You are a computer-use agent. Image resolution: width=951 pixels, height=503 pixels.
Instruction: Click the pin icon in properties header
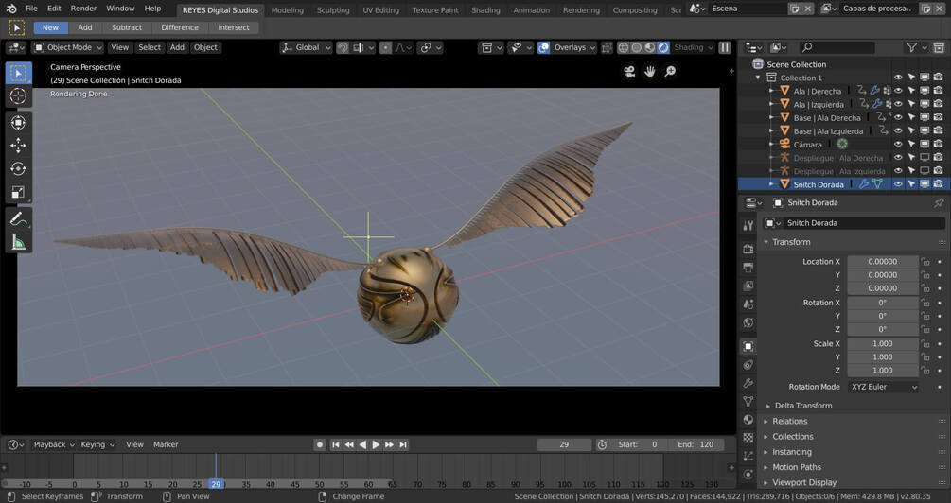[939, 202]
